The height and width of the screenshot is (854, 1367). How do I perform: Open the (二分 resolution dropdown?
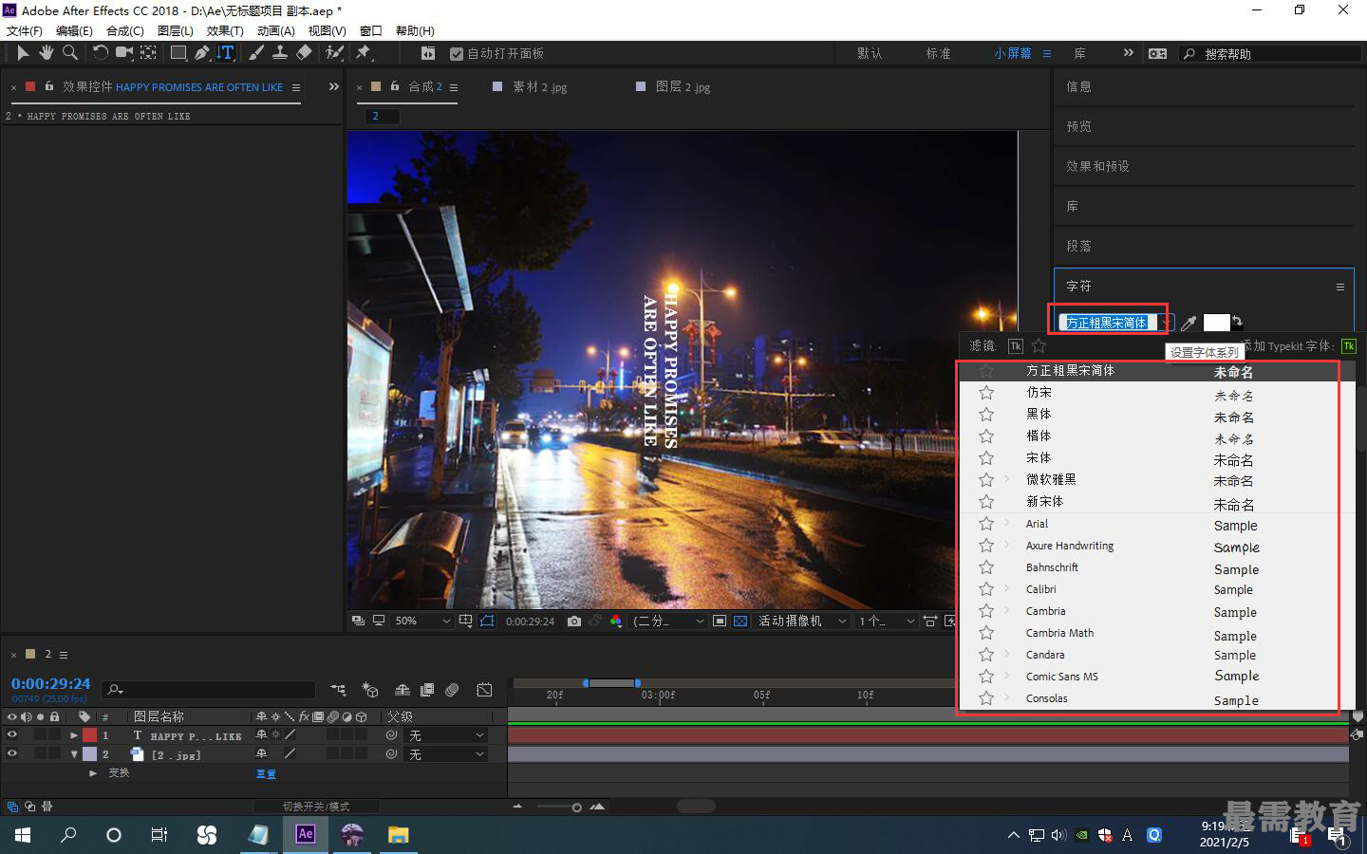click(668, 622)
